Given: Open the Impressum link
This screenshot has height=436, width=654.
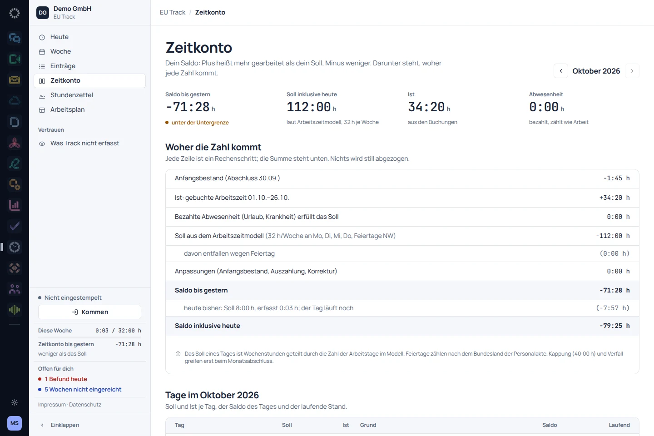Looking at the screenshot, I should tap(52, 405).
